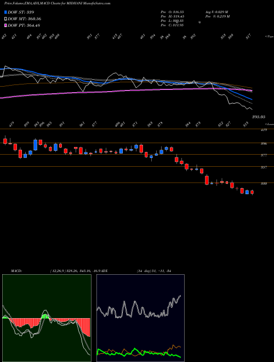Select the DOW ST: 339 legend label
Screen dimensions: 274x362
click(21, 12)
